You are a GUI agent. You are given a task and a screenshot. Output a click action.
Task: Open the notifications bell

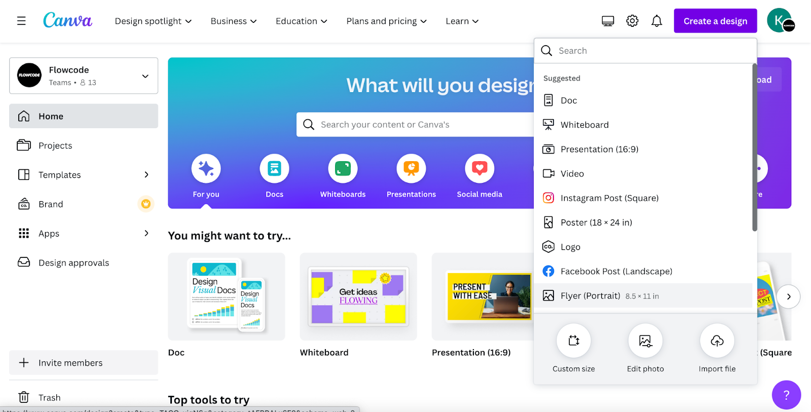click(656, 21)
